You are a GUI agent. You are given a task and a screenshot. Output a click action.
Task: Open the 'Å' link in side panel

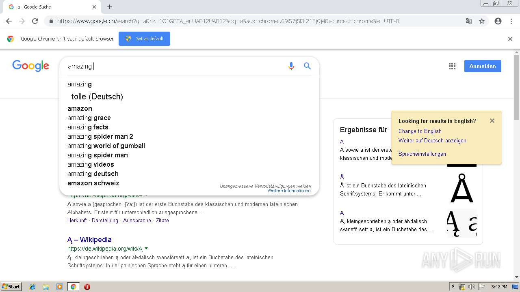(342, 177)
